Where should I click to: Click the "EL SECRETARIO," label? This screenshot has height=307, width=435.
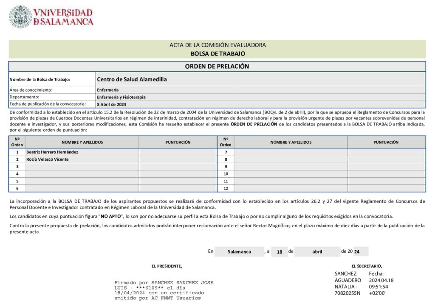[367, 266]
